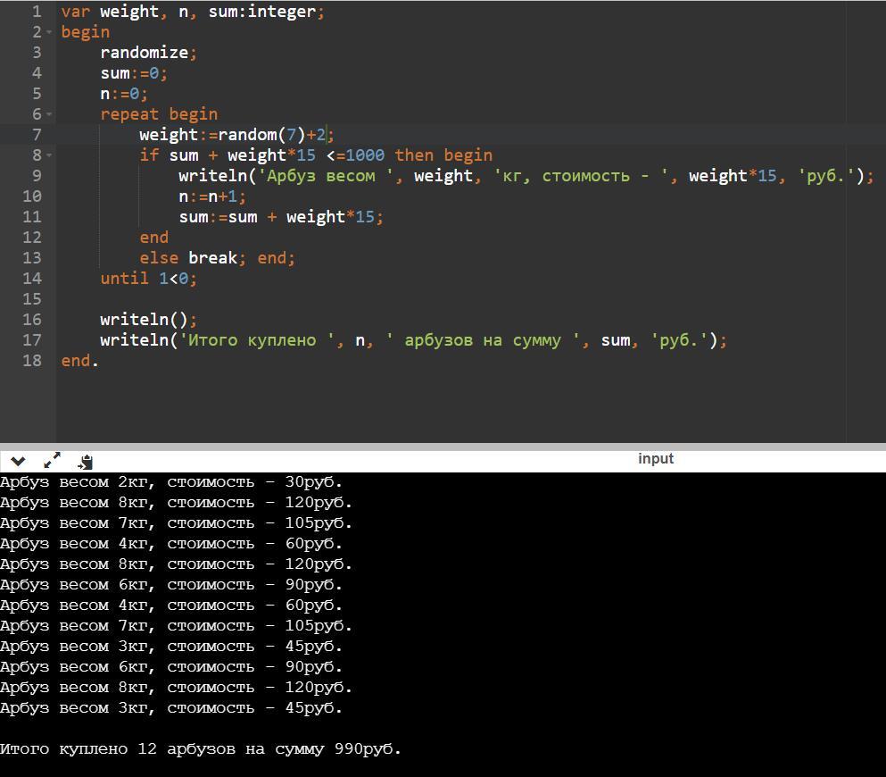The image size is (886, 777).
Task: Expand console to fullscreen with arrows icon
Action: [x=52, y=461]
